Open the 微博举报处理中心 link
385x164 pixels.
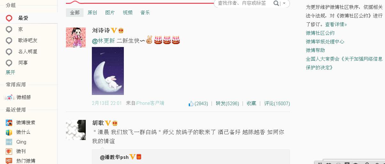325,42
